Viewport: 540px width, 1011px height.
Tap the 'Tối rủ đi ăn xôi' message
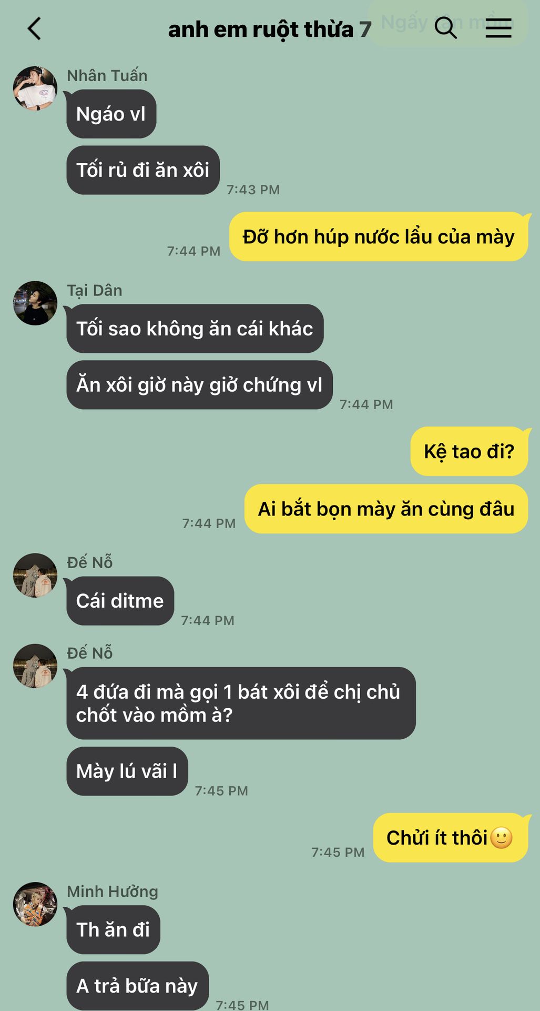tap(143, 170)
